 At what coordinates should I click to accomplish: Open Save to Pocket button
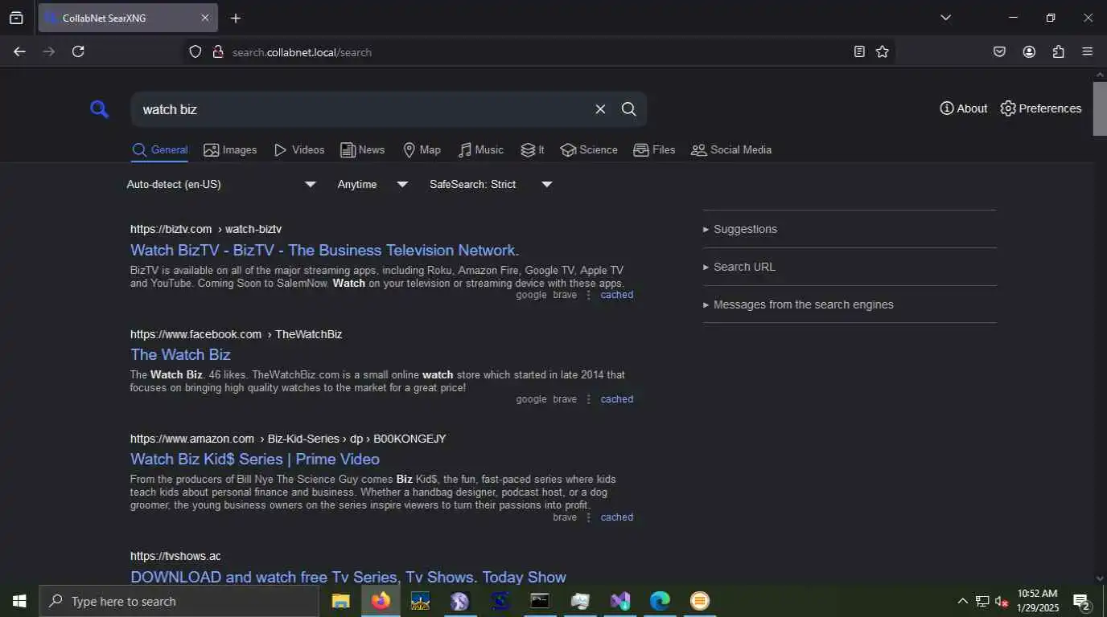pyautogui.click(x=999, y=51)
